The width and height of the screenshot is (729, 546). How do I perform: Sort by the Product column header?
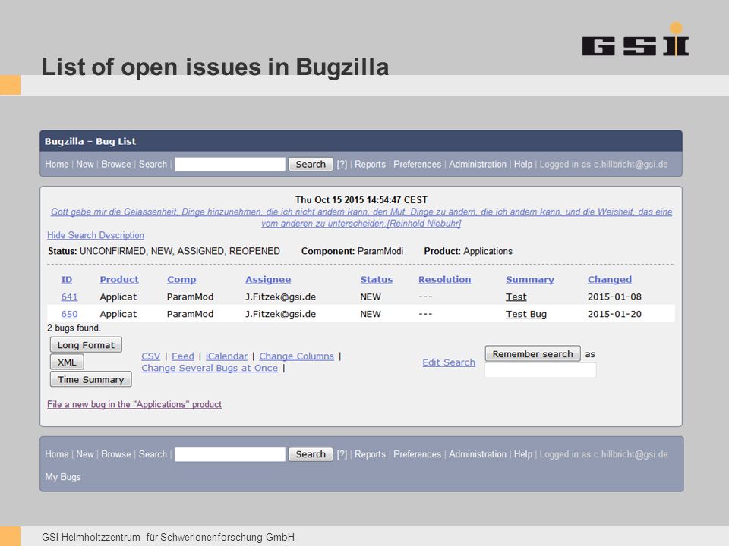[x=119, y=280]
